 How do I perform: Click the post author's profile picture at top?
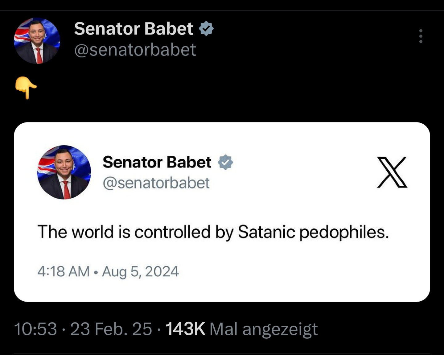pos(37,41)
